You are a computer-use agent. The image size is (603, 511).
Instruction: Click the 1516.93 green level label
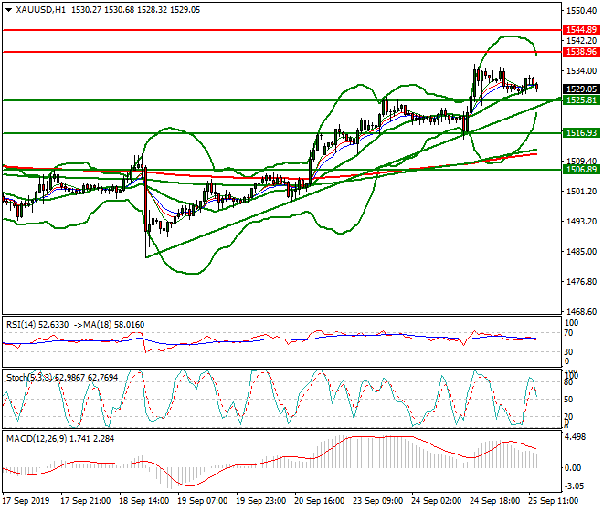pos(581,133)
